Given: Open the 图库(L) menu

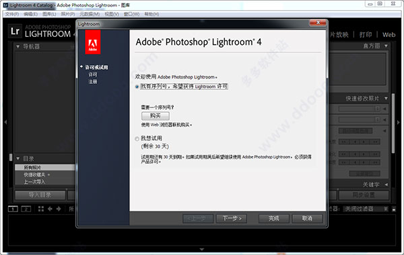Looking at the screenshot, I should pos(49,14).
